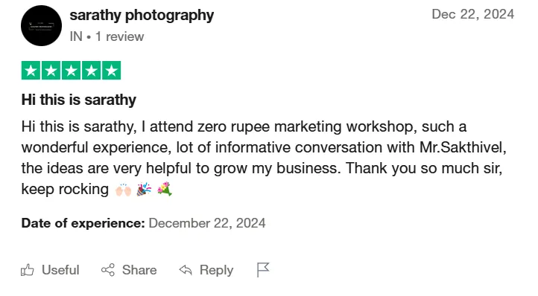This screenshot has height=296, width=538.
Task: Click the bouquet emoji in the review
Action: [165, 189]
